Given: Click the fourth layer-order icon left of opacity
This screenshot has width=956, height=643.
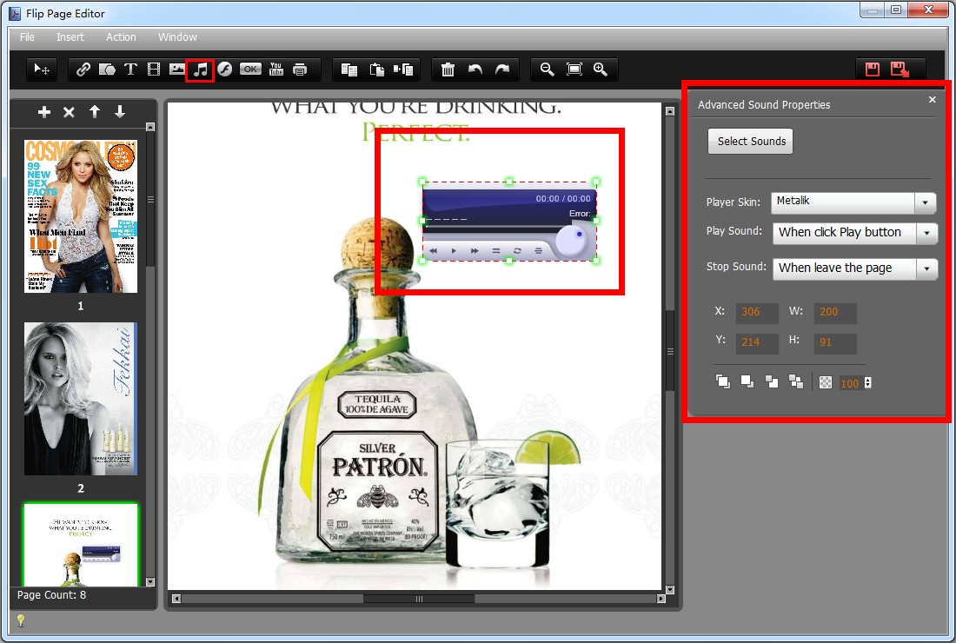Looking at the screenshot, I should [x=796, y=382].
